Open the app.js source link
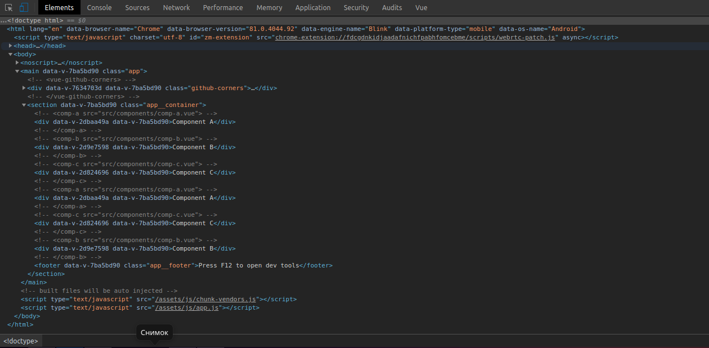 187,307
